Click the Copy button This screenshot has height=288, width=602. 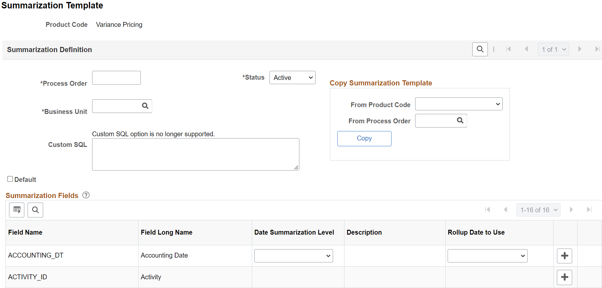click(364, 138)
